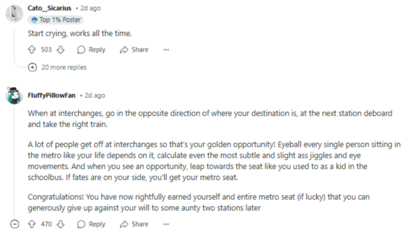The image size is (407, 229).
Task: Click Cato_Sicarius avatar image
Action: [x=14, y=14]
